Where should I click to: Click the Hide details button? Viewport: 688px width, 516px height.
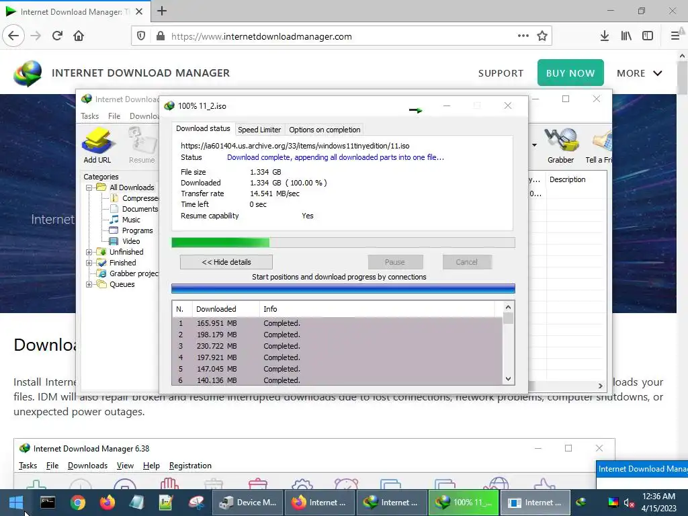pos(226,262)
